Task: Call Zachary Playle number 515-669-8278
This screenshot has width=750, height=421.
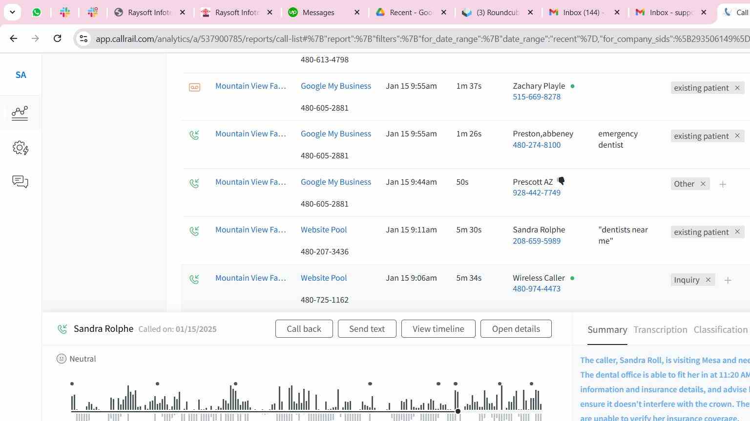Action: (x=537, y=96)
